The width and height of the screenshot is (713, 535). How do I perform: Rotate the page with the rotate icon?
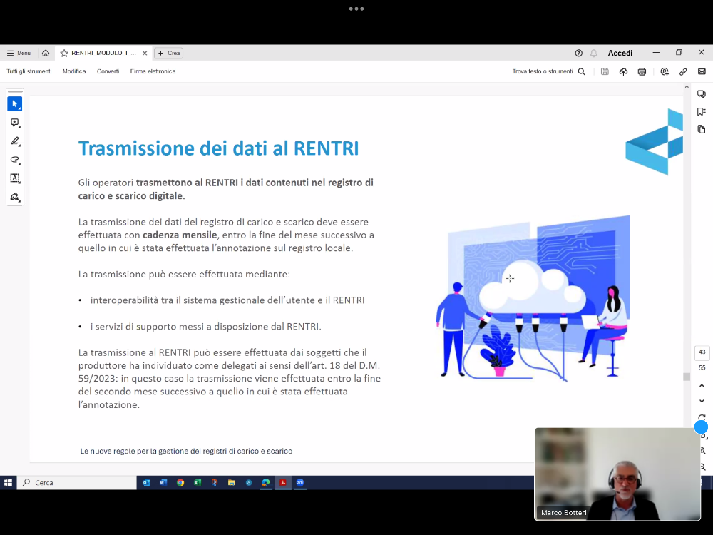(702, 417)
